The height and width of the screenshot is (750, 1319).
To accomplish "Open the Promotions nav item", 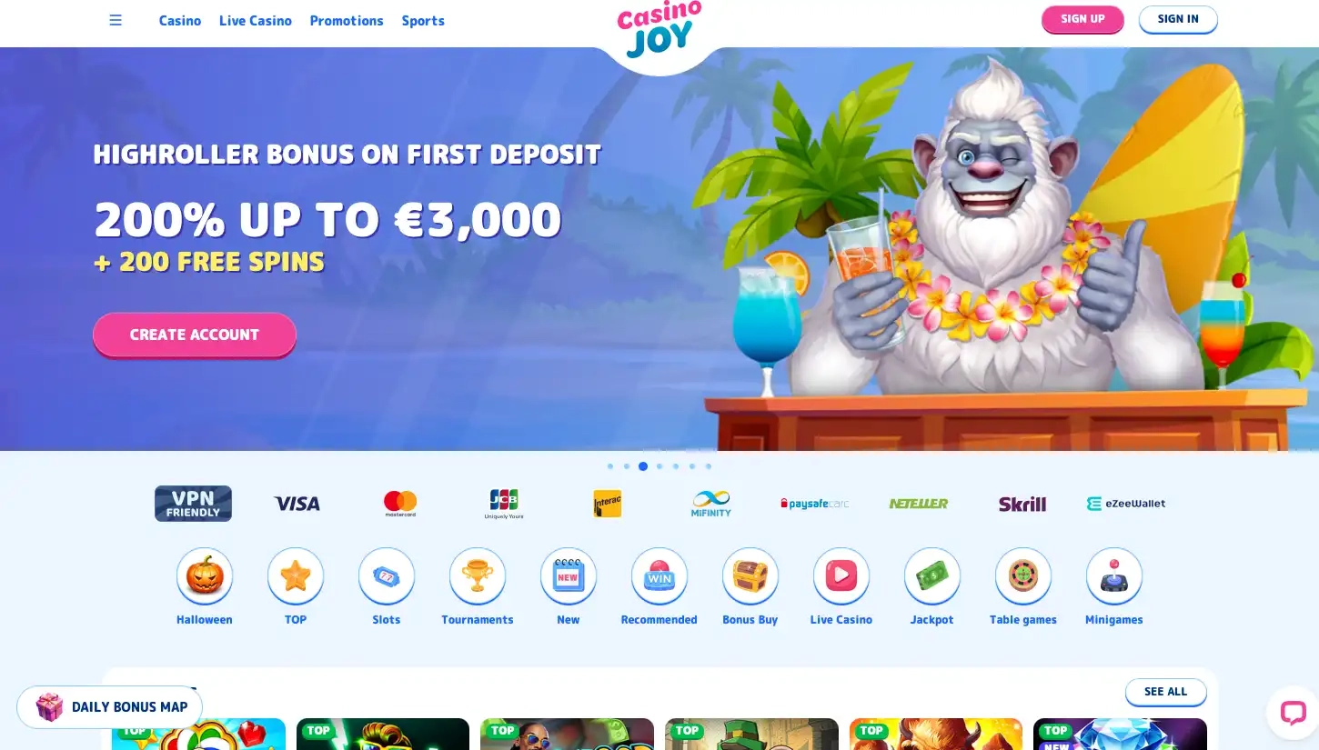I will click(x=347, y=20).
